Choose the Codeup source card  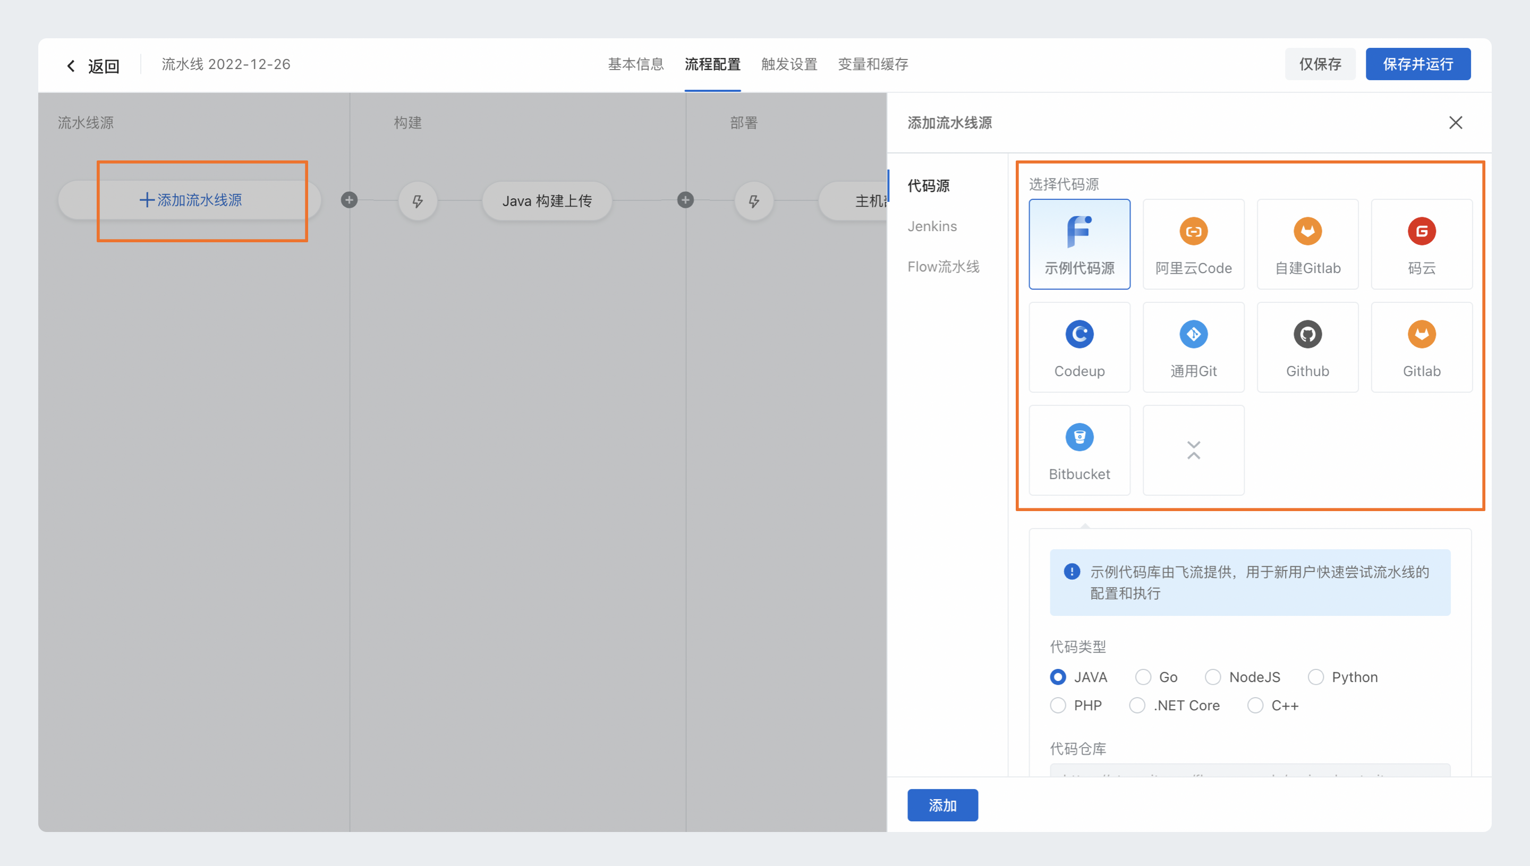click(x=1079, y=347)
